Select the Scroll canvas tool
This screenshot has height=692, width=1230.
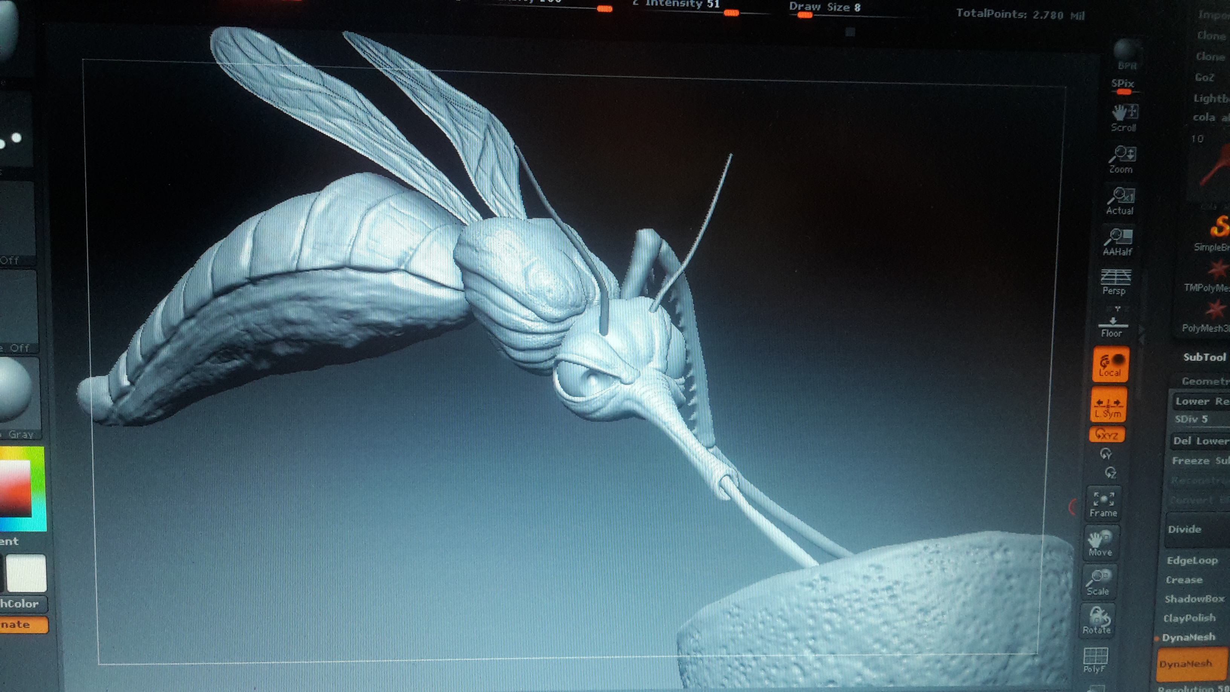pyautogui.click(x=1124, y=118)
